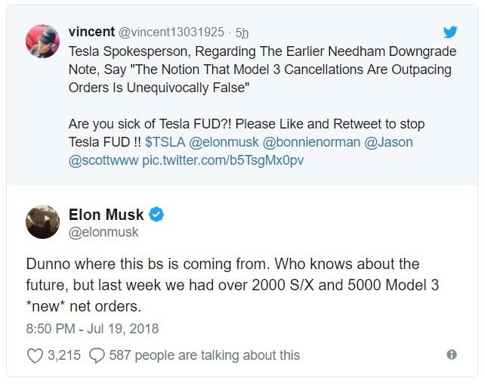
Task: Open the 5h timestamp of quoted tweet
Action: click(242, 33)
